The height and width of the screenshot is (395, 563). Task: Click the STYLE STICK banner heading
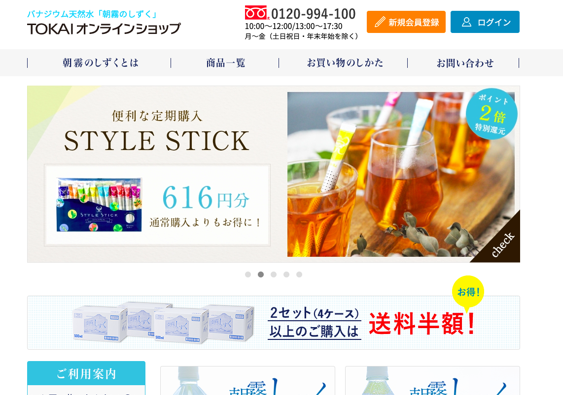click(157, 141)
